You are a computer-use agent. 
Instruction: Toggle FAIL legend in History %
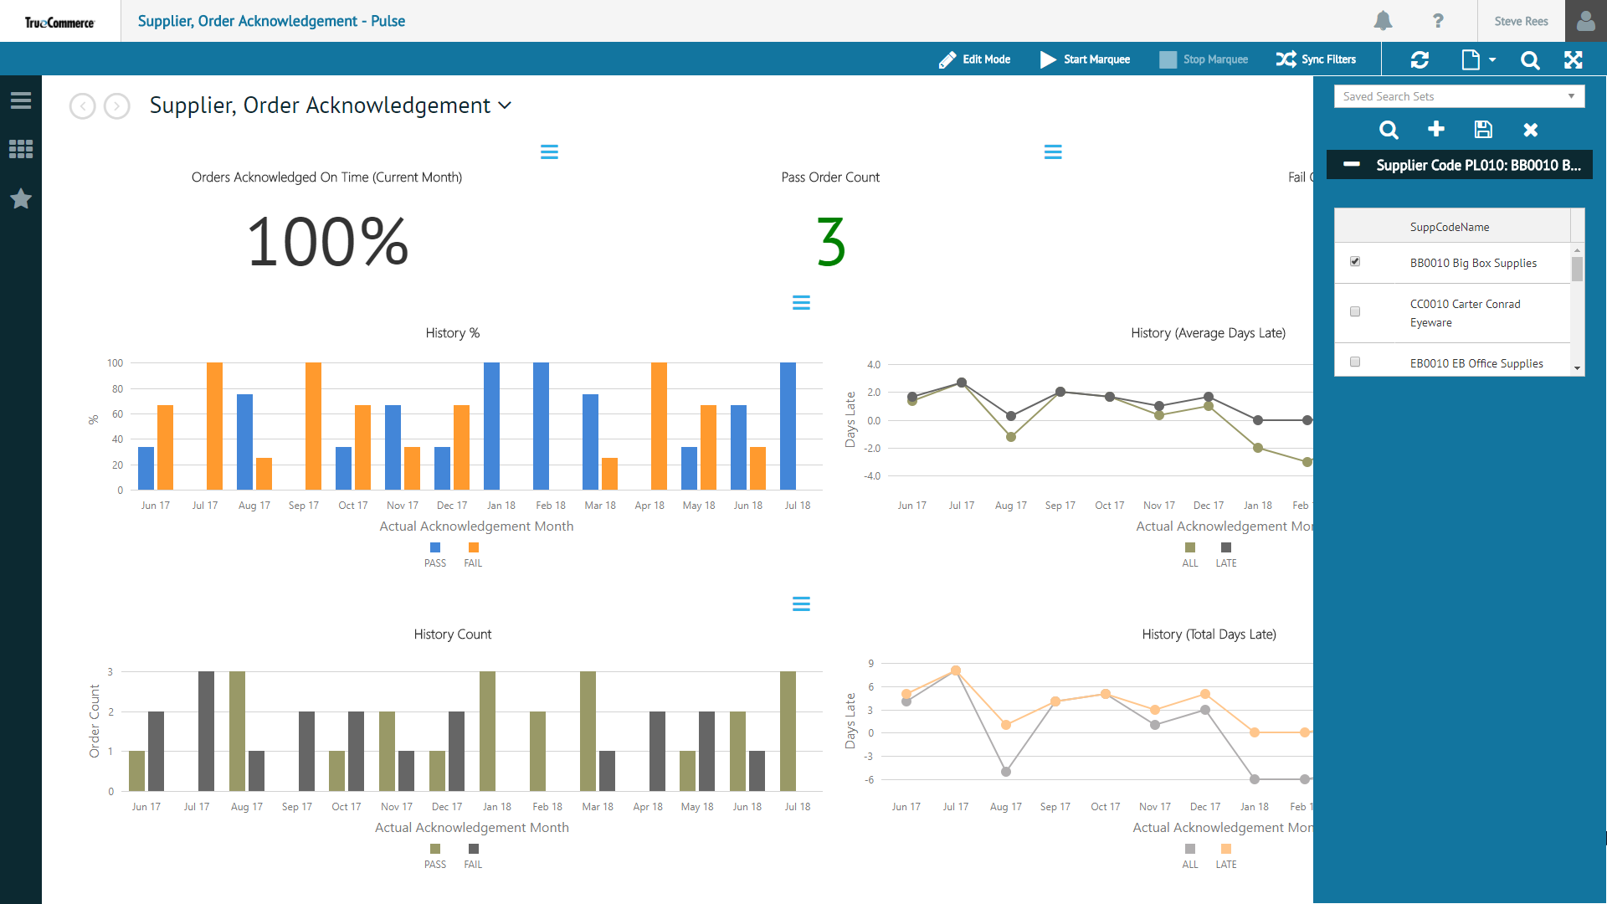473,555
